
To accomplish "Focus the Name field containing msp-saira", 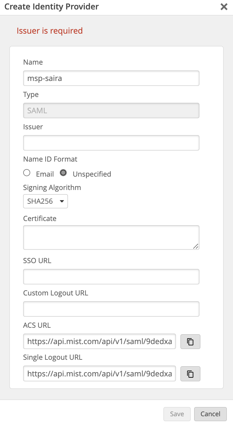I will click(x=111, y=78).
